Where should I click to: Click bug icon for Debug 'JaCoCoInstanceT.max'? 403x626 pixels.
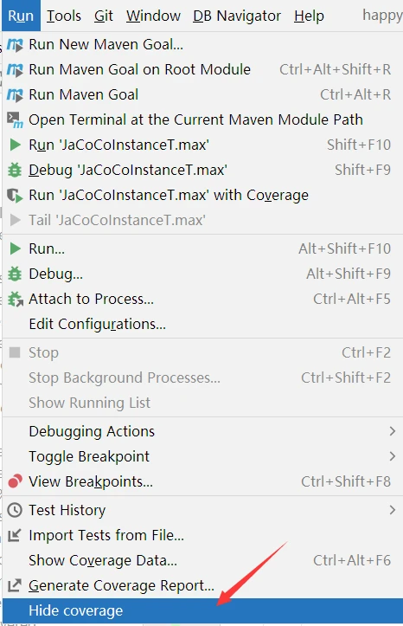coord(15,170)
